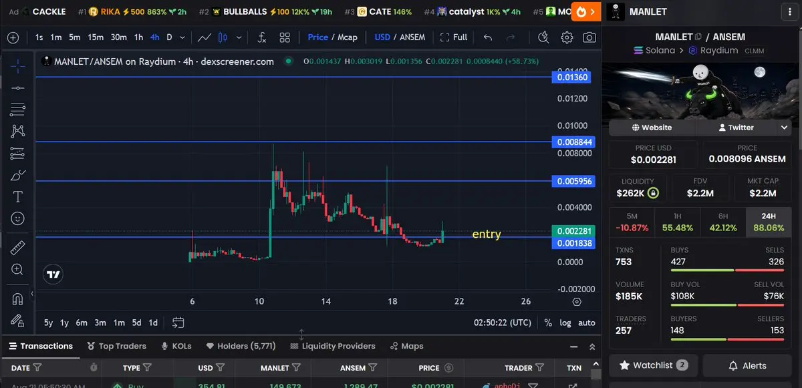This screenshot has height=388, width=802.
Task: Minimize the transactions panel
Action: tap(573, 347)
